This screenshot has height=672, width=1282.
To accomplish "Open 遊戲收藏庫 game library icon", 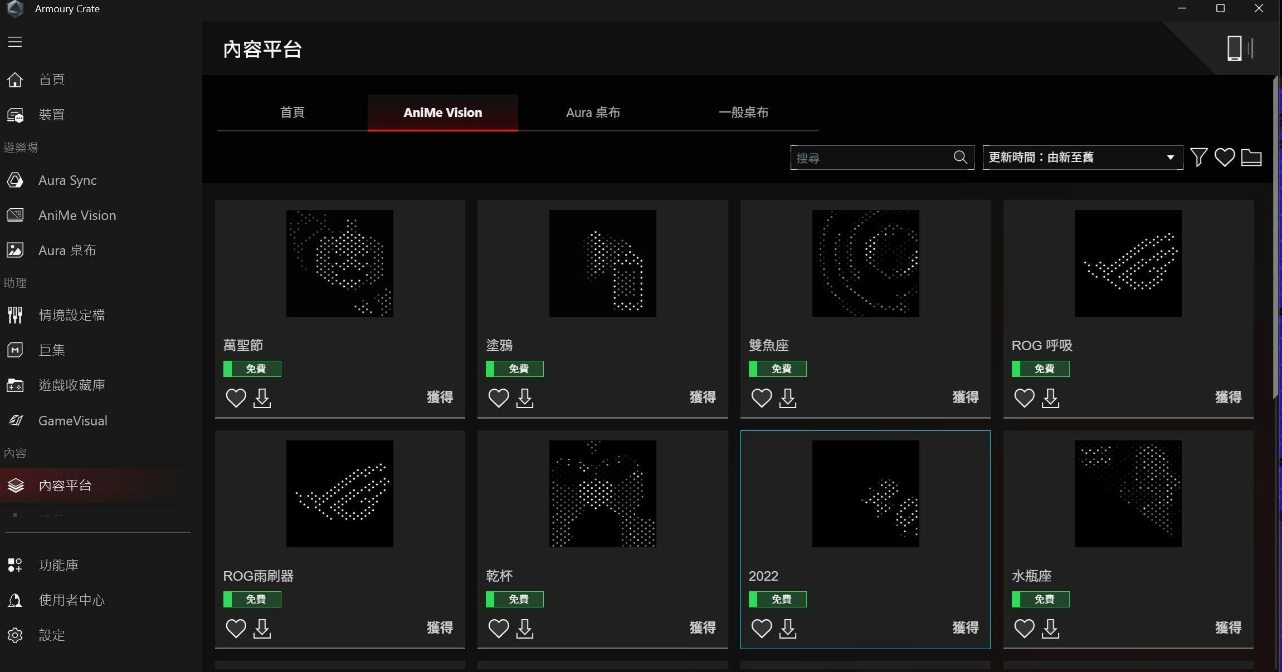I will (15, 385).
